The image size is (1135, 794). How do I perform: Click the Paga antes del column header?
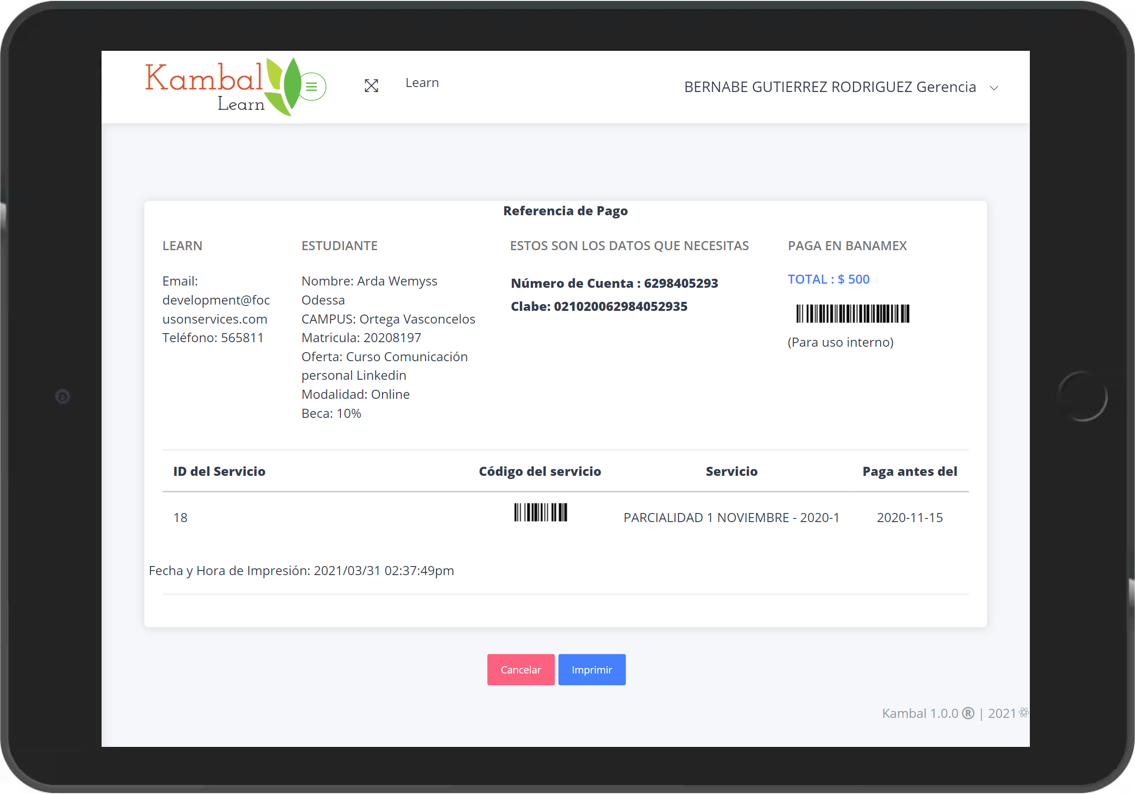click(910, 471)
